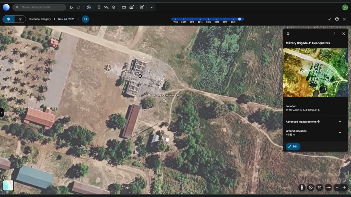
Task: Click the black X placemark marker on map
Action: click(140, 76)
